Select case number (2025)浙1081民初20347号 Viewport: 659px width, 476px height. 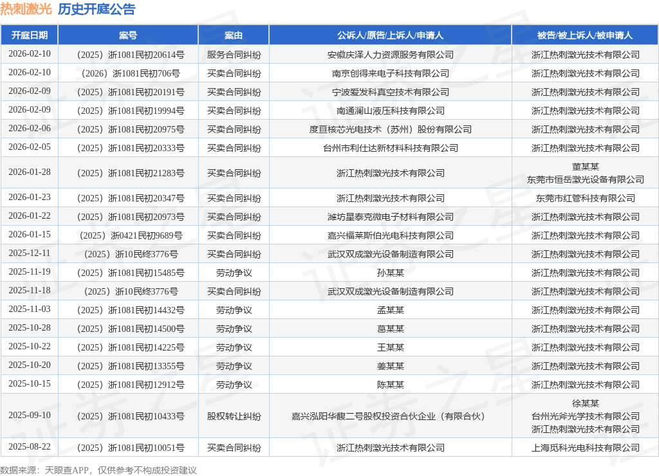click(x=131, y=198)
